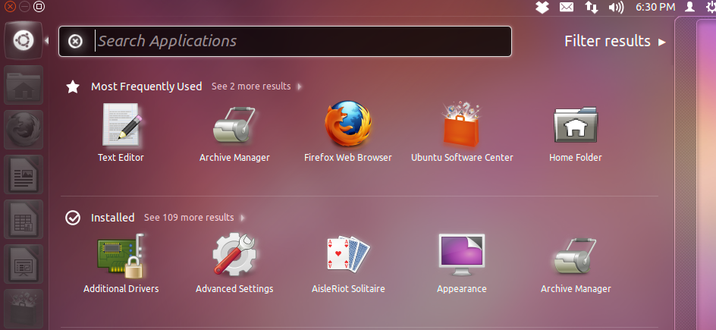This screenshot has width=716, height=330.
Task: Open the user account indicator
Action: coord(690,7)
